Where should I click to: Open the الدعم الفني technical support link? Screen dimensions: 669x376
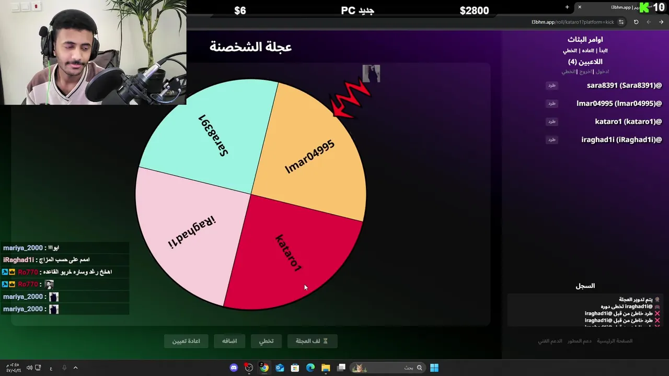(x=550, y=341)
